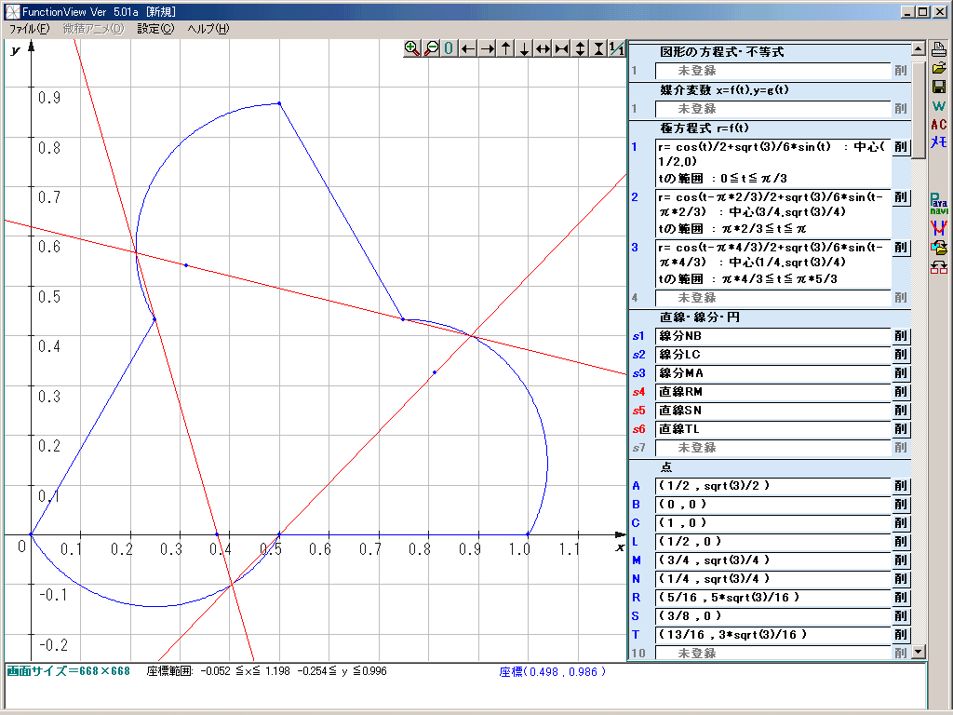Click the red and blue parabola icon
The image size is (953, 715).
click(x=939, y=228)
